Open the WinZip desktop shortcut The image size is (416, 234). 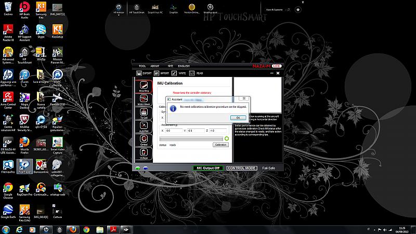point(41,54)
